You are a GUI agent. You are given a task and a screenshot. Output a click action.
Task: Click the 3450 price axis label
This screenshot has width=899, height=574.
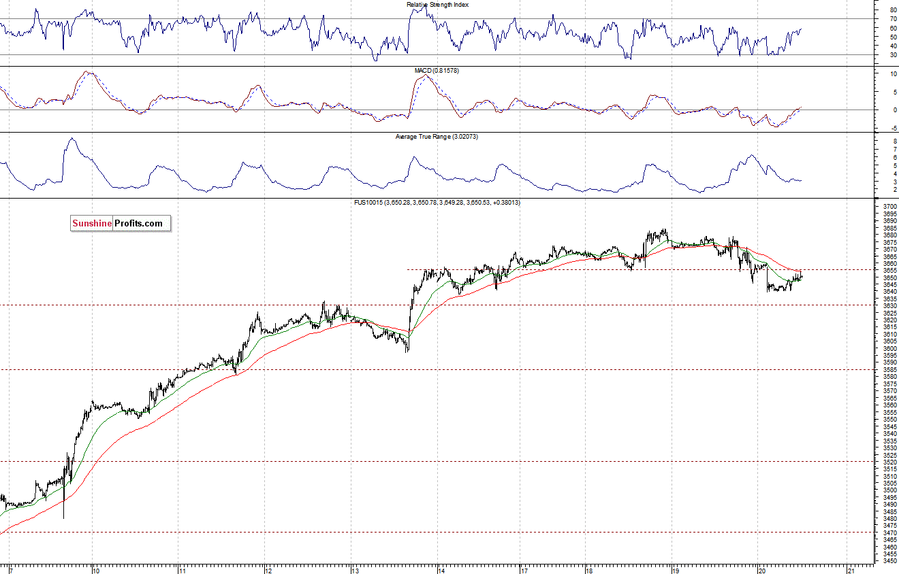coord(889,561)
